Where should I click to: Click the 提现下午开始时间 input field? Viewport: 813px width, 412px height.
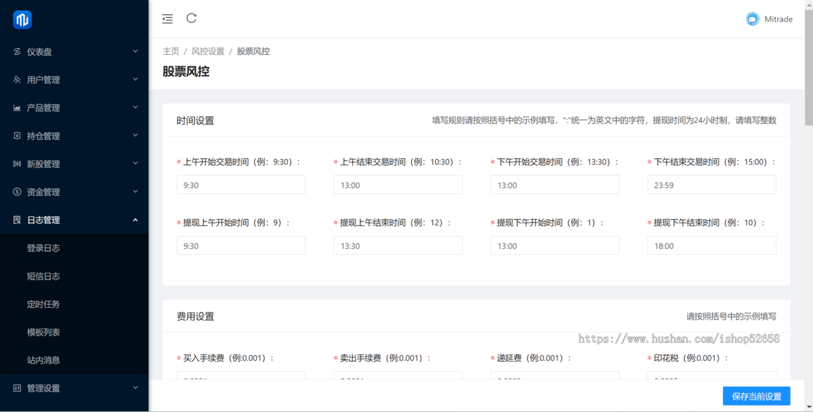pos(555,246)
